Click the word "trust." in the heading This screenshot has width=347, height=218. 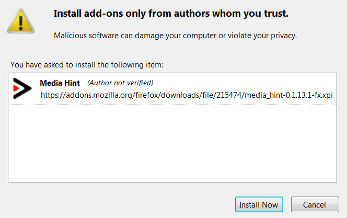point(276,14)
